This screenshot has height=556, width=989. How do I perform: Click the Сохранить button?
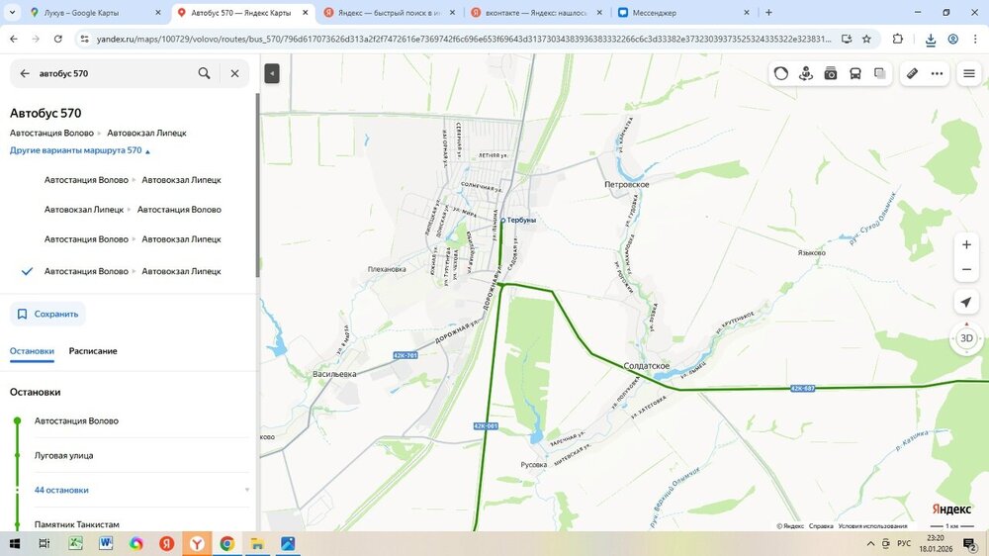(47, 314)
